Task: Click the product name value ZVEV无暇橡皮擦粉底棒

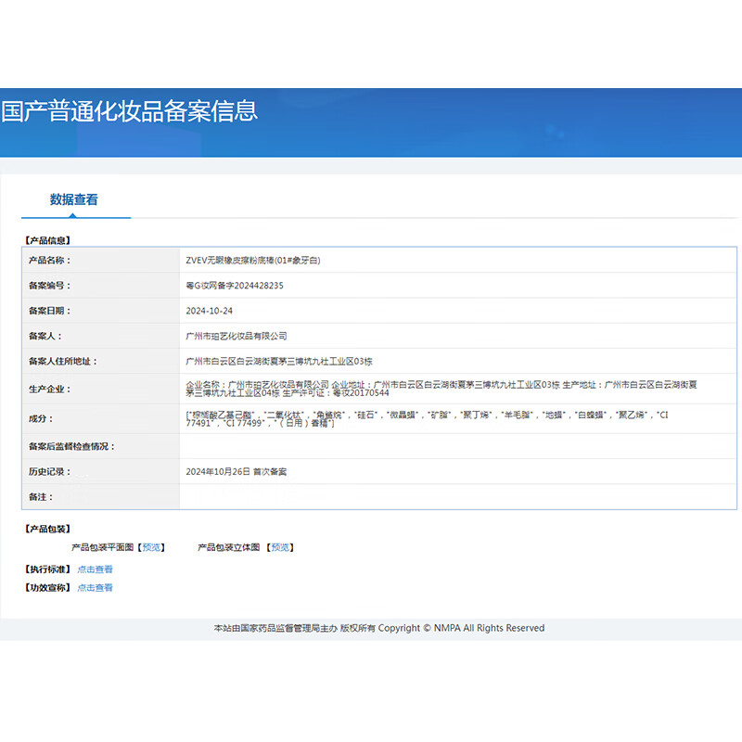Action: [x=252, y=261]
